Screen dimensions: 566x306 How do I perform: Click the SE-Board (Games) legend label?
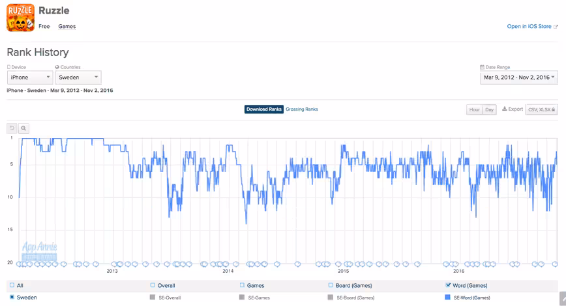pos(355,298)
